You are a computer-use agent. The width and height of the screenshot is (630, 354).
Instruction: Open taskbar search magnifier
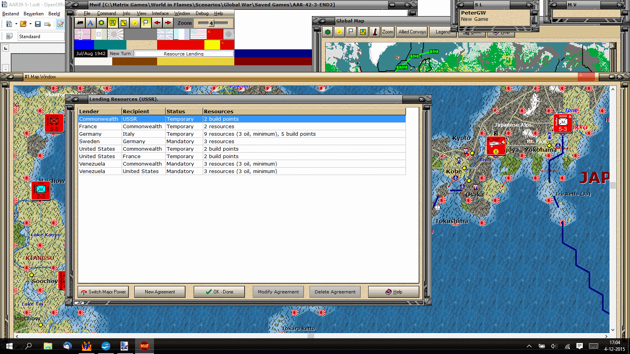28,346
